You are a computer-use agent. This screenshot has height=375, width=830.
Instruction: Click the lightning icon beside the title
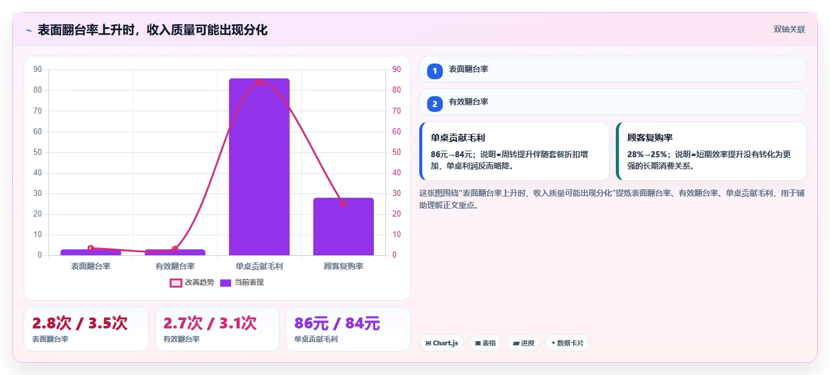[x=29, y=30]
